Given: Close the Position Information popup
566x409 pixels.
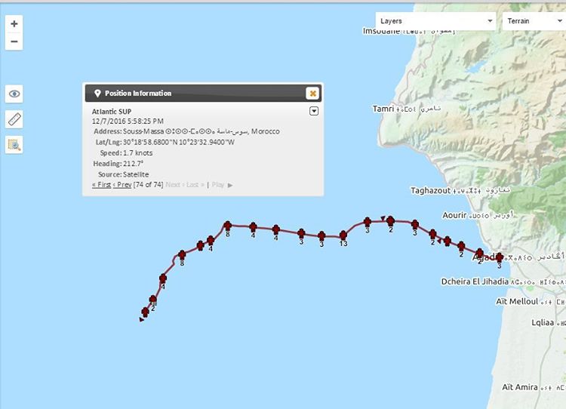Looking at the screenshot, I should tap(312, 93).
